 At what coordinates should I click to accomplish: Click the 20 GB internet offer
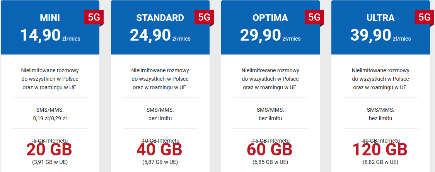tap(49, 150)
